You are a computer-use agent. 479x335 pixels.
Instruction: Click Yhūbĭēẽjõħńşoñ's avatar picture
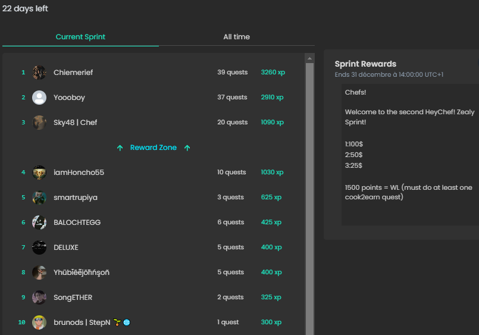[39, 273]
